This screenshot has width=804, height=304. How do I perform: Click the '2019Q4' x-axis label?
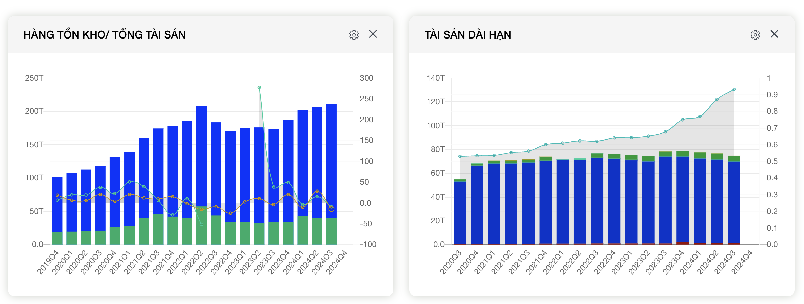coord(48,262)
